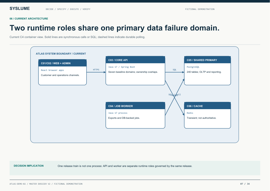Click 'Java 17 / Spring Boot' text
This screenshot has height=191, width=270.
[122, 67]
